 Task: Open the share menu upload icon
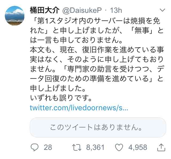tap(161, 147)
